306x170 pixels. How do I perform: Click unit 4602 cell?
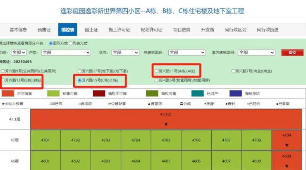(76, 161)
